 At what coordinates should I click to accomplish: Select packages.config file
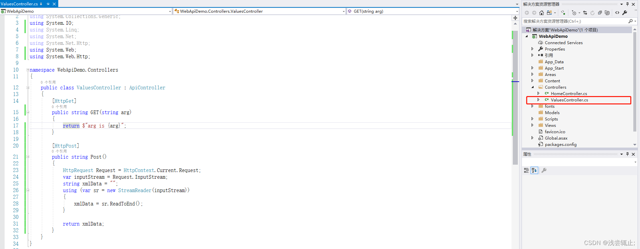pos(561,144)
